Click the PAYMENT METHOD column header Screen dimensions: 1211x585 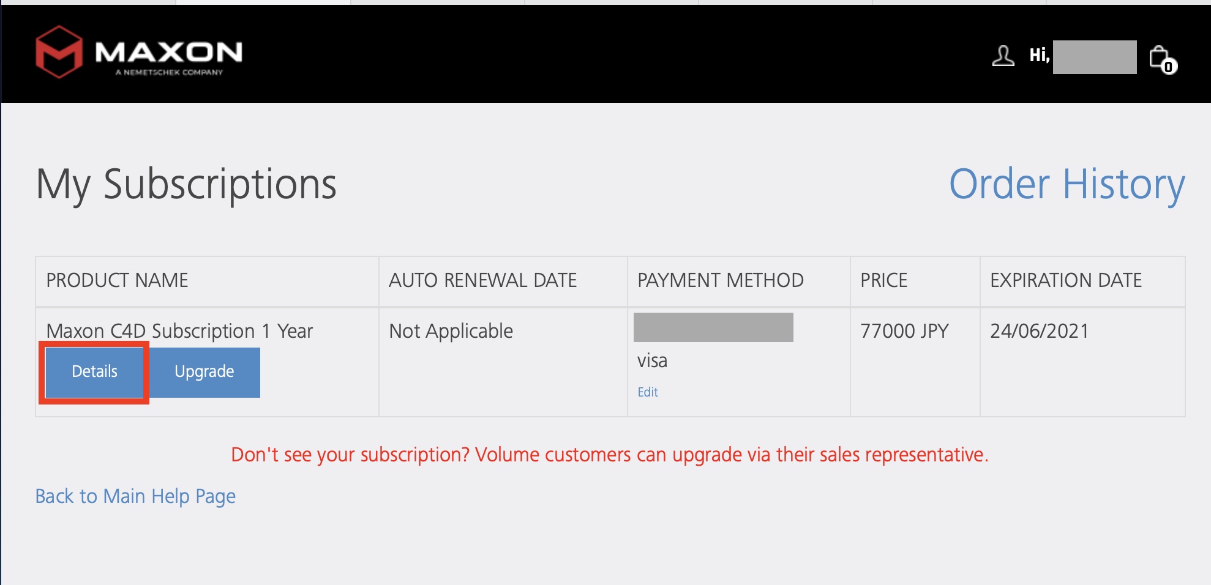[720, 281]
